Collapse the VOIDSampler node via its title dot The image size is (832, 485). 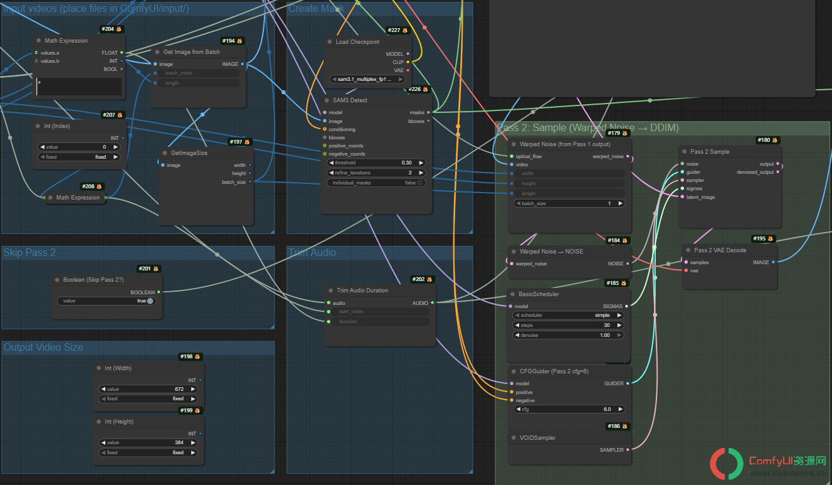pyautogui.click(x=513, y=438)
